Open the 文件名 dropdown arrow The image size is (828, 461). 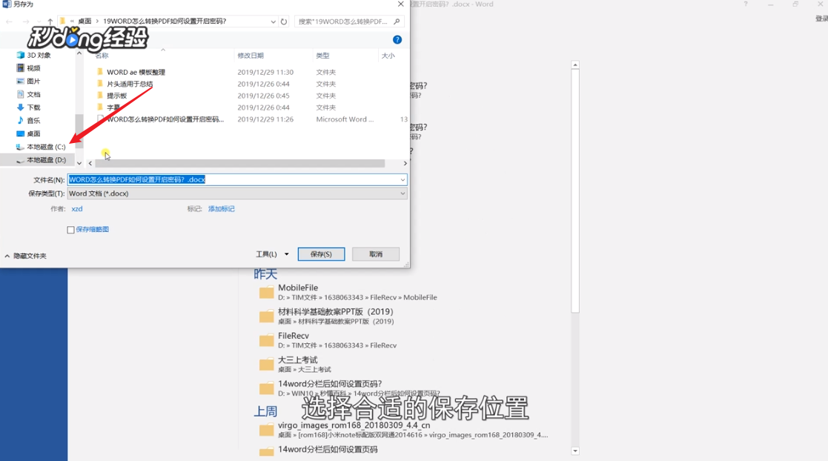(x=403, y=179)
